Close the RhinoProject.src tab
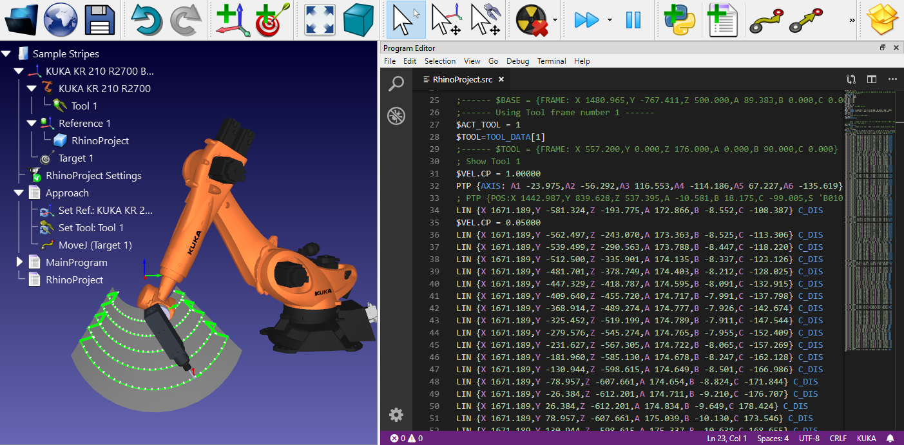 coord(501,80)
